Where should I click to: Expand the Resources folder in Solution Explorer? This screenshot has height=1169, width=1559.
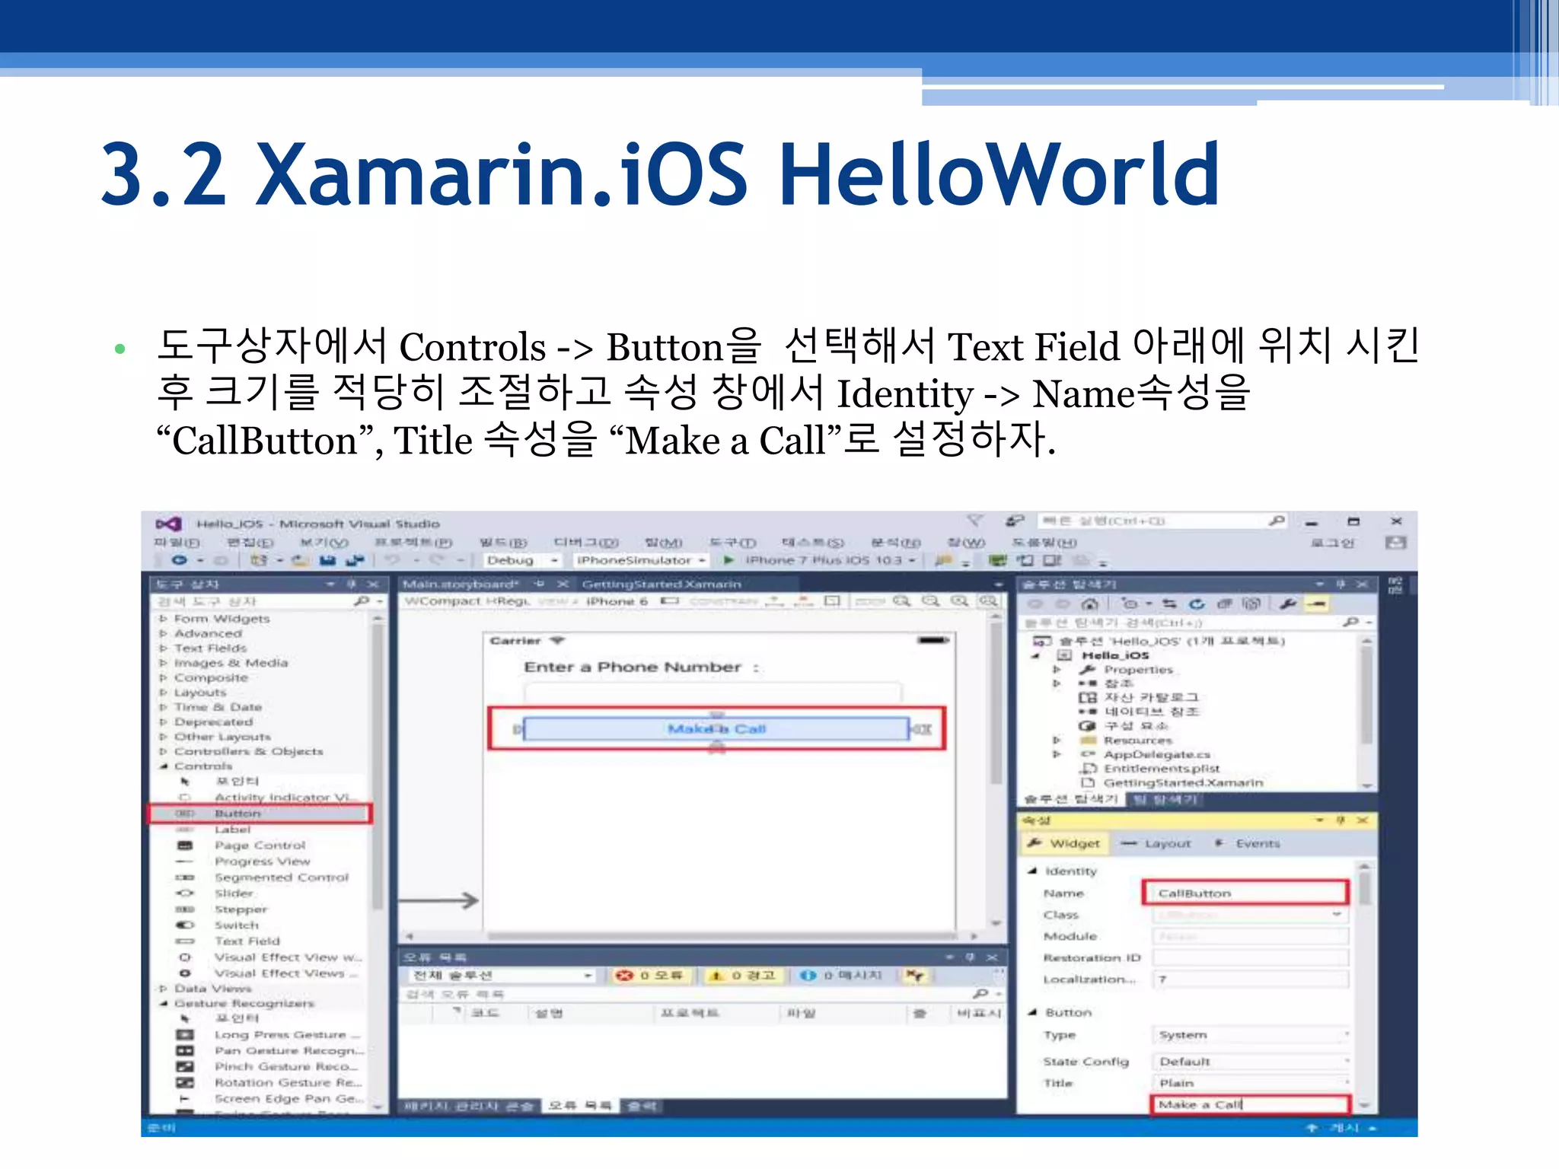pos(1057,740)
